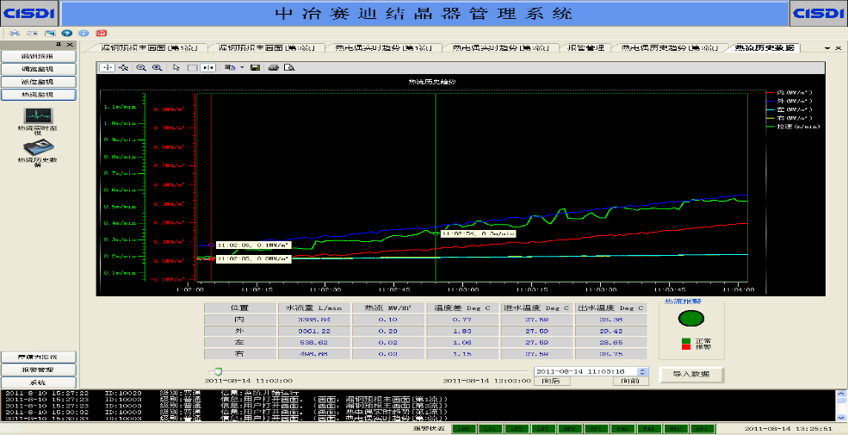This screenshot has height=435, width=848.
Task: Click the printer icon in the top toolbar
Action: point(15,33)
